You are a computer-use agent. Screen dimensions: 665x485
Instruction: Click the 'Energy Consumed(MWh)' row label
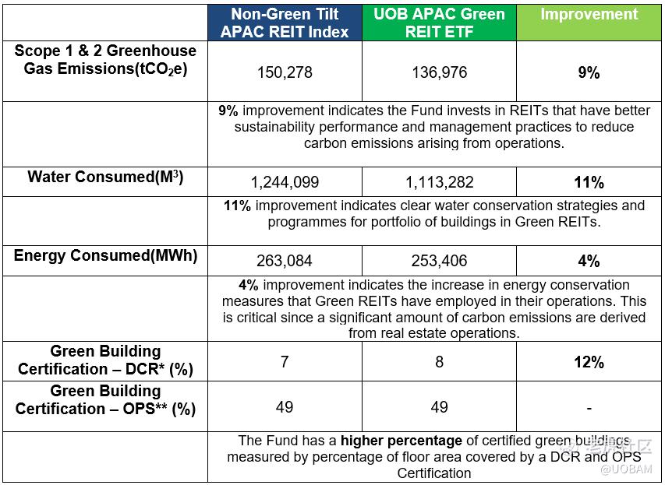coord(105,255)
